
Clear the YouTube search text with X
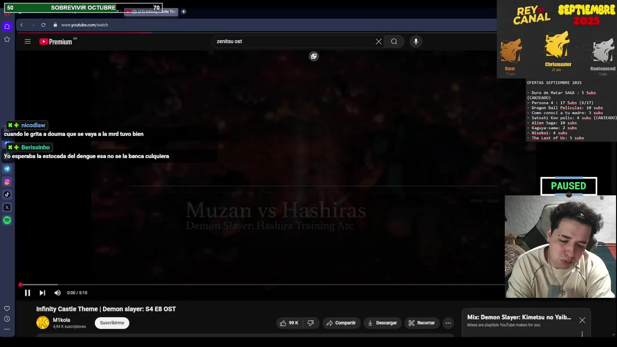pyautogui.click(x=378, y=41)
